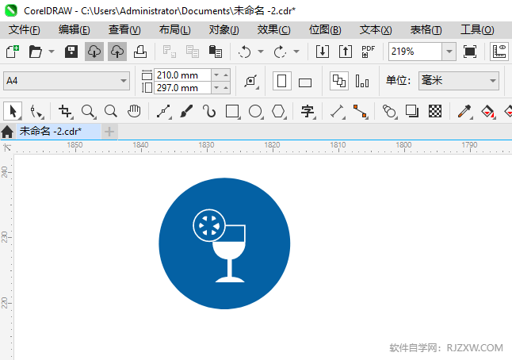The height and width of the screenshot is (360, 512).
Task: Click the Undo arrow icon
Action: [245, 52]
